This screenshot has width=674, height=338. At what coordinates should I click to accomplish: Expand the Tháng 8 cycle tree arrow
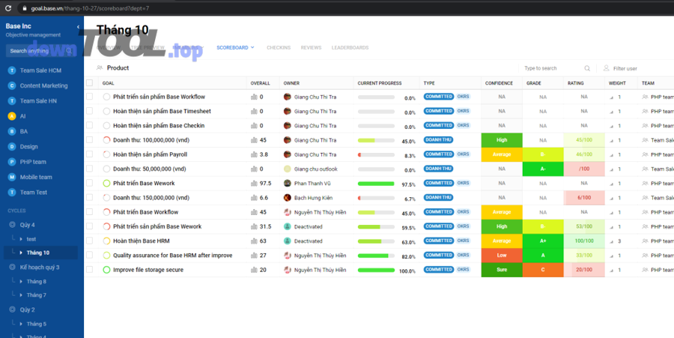pyautogui.click(x=21, y=282)
